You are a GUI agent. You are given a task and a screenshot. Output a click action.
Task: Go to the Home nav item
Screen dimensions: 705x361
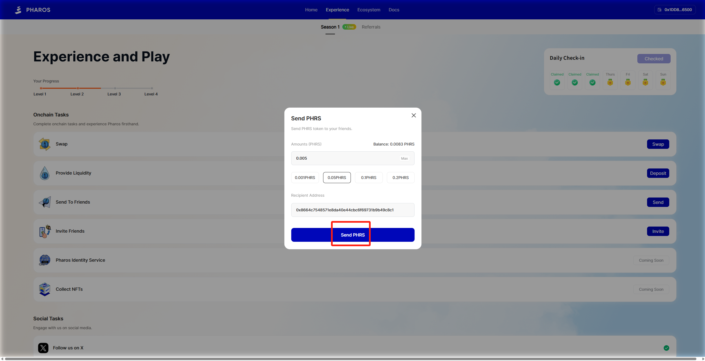(x=311, y=10)
